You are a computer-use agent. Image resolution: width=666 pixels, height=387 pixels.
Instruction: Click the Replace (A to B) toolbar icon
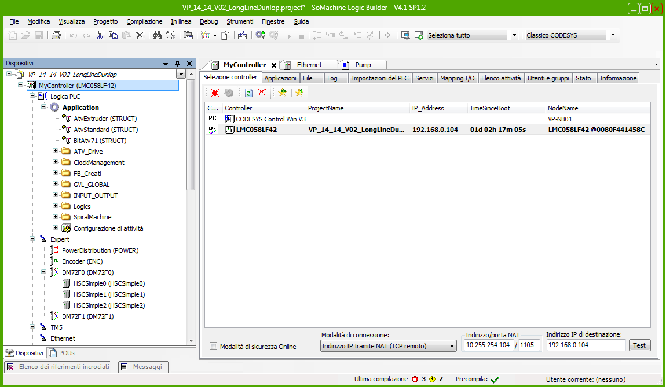click(x=171, y=36)
